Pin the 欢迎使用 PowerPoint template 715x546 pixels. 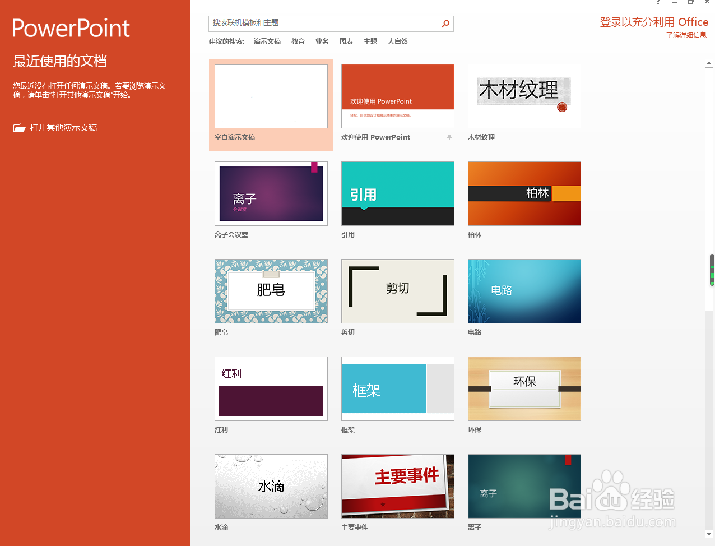[x=449, y=137]
